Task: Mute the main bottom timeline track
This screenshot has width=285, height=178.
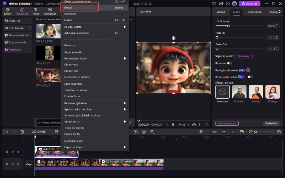Action: coord(18,164)
